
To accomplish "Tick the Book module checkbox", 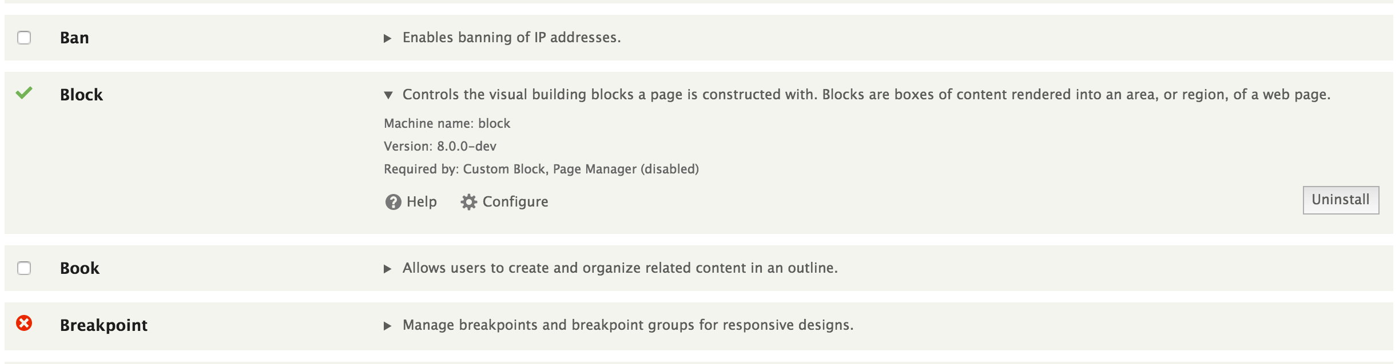I will [x=24, y=268].
